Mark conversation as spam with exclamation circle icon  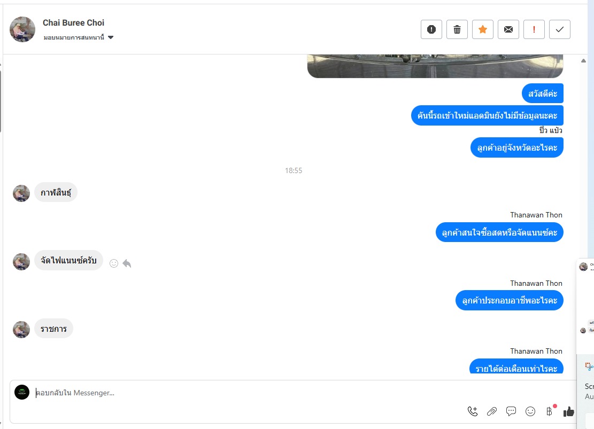click(x=431, y=29)
